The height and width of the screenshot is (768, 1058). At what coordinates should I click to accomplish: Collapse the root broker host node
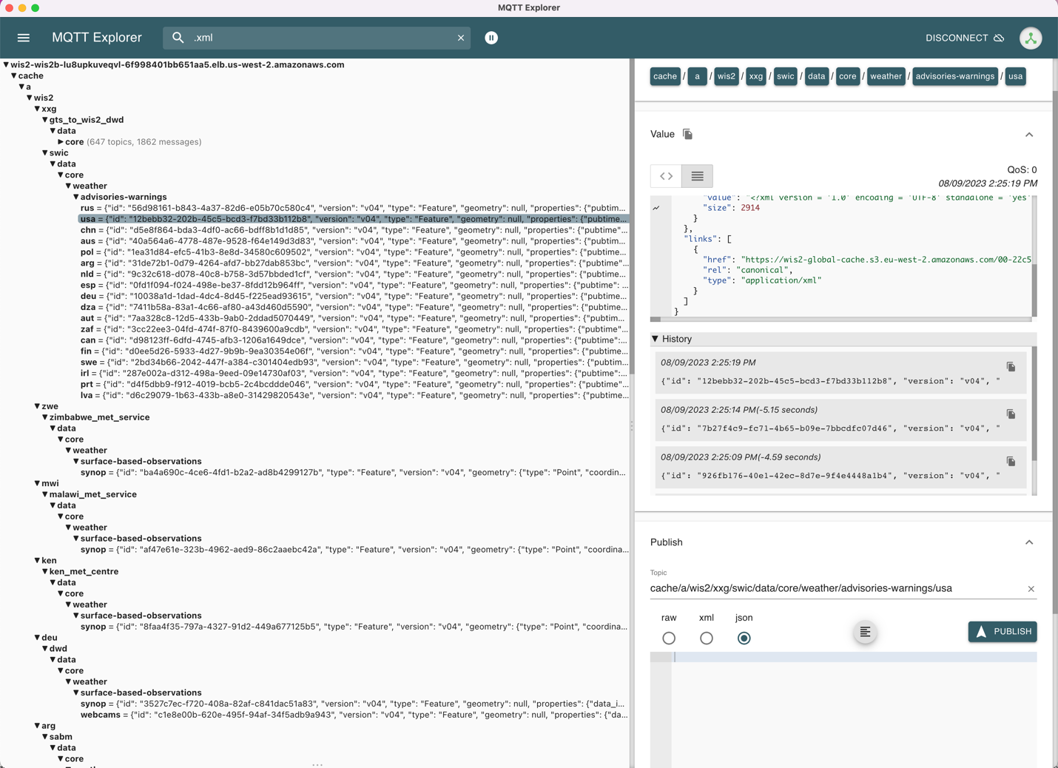pos(6,64)
